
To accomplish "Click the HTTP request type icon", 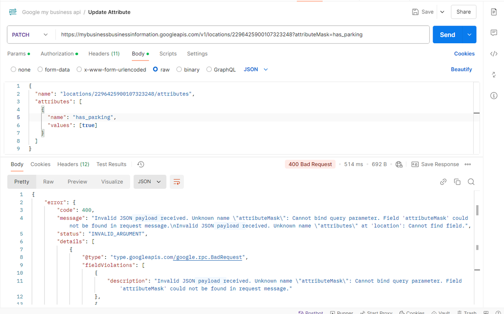I will point(13,12).
